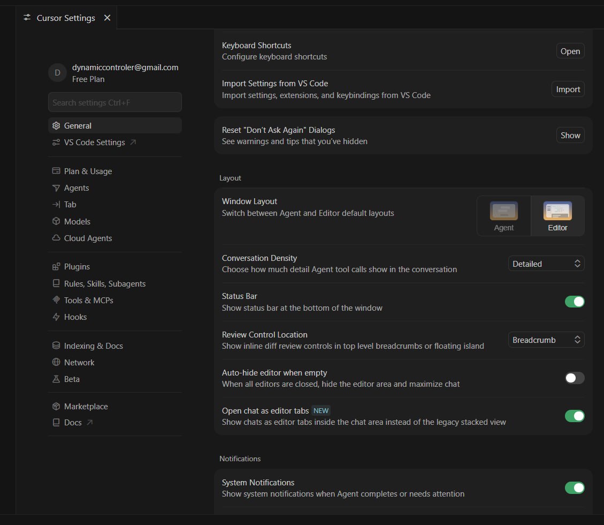Click the dynamiccontroler@gmail.com account email
The image size is (604, 525).
(x=125, y=67)
